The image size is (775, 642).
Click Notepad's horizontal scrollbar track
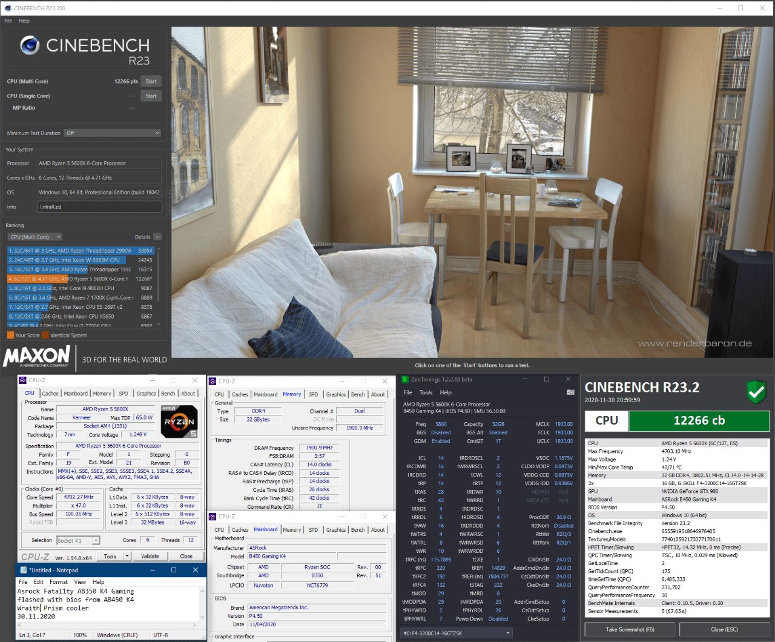[x=108, y=625]
